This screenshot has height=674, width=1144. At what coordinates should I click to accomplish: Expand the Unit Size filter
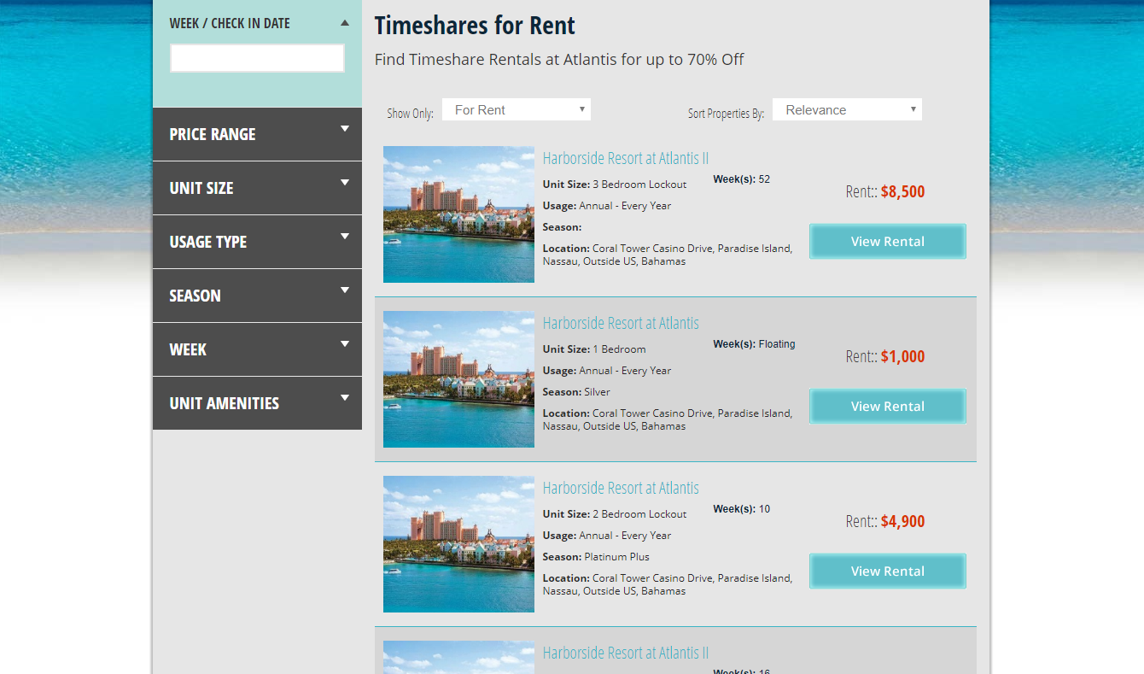[257, 188]
